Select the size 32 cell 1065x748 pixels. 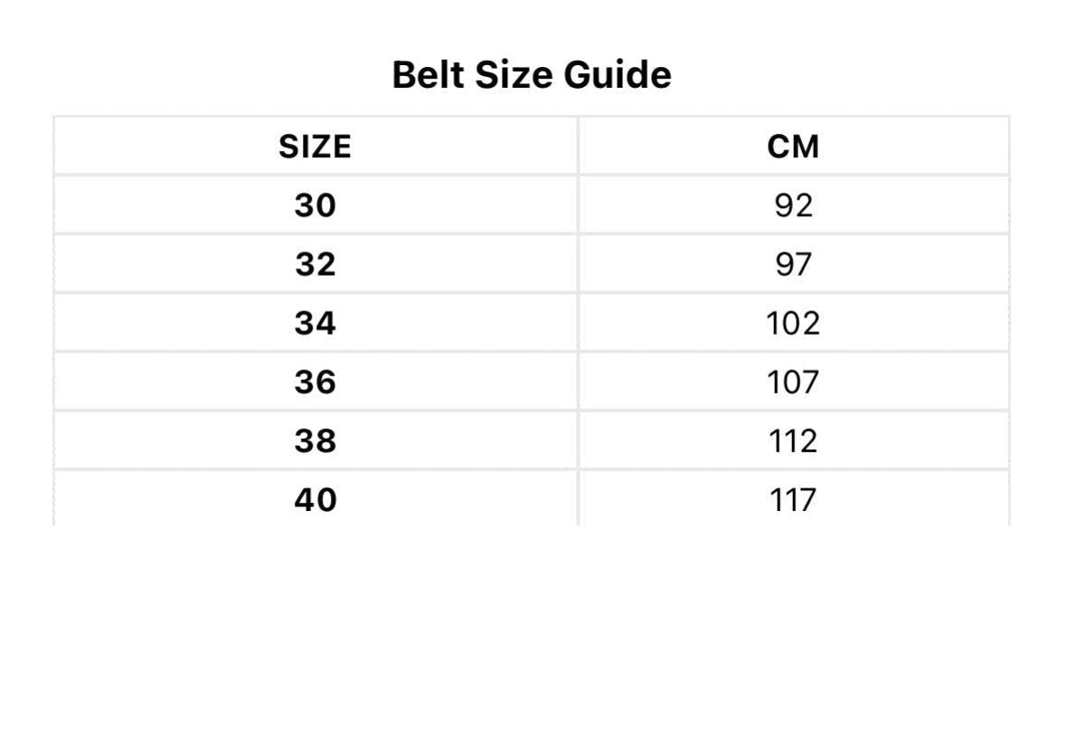tap(315, 265)
